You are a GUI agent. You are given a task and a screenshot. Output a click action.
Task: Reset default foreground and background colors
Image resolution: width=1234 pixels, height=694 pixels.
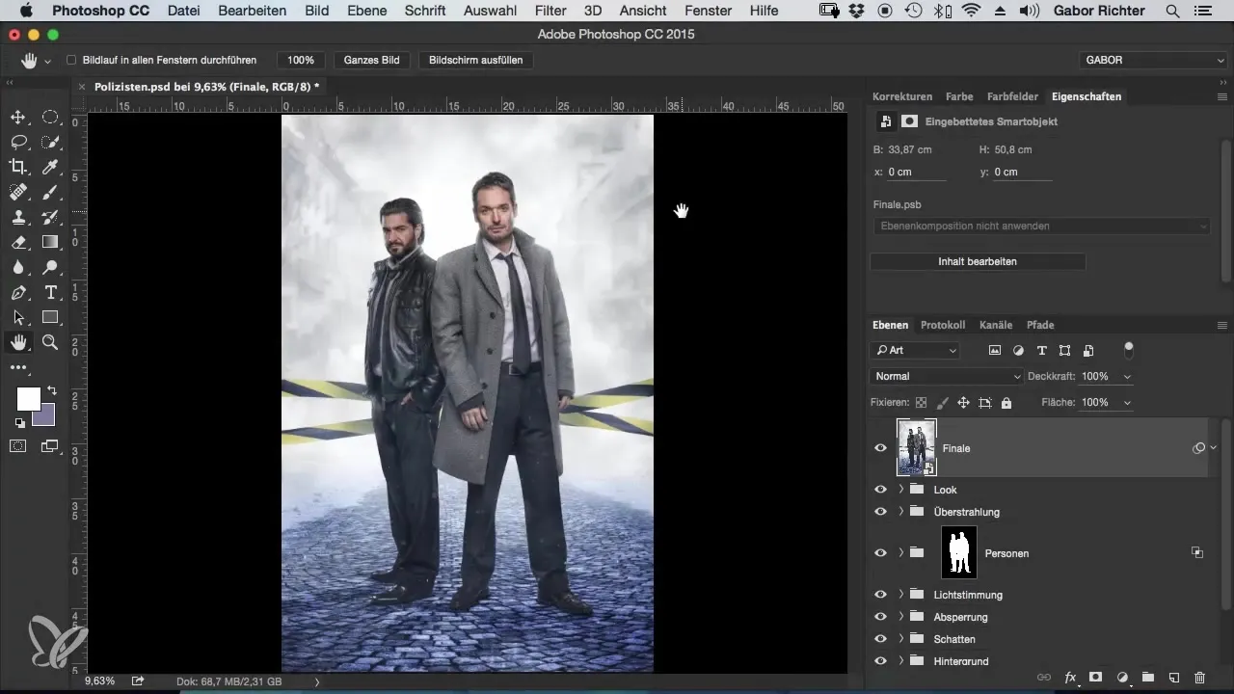click(x=18, y=422)
